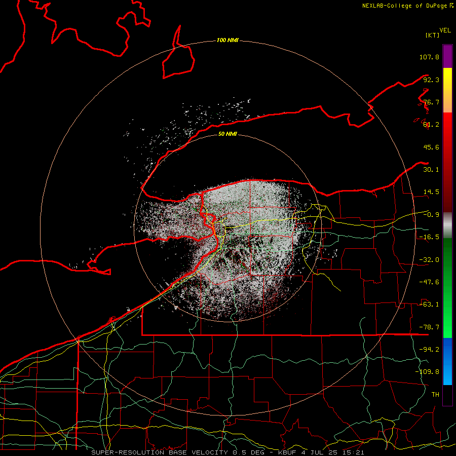456x456 pixels.
Task: Click the -109.8 velocity scale value
Action: pos(427,372)
